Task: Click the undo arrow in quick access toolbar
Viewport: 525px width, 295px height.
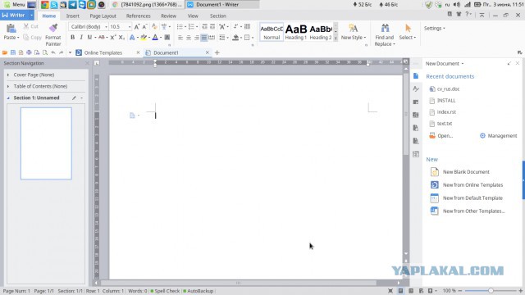Action: tap(52, 52)
